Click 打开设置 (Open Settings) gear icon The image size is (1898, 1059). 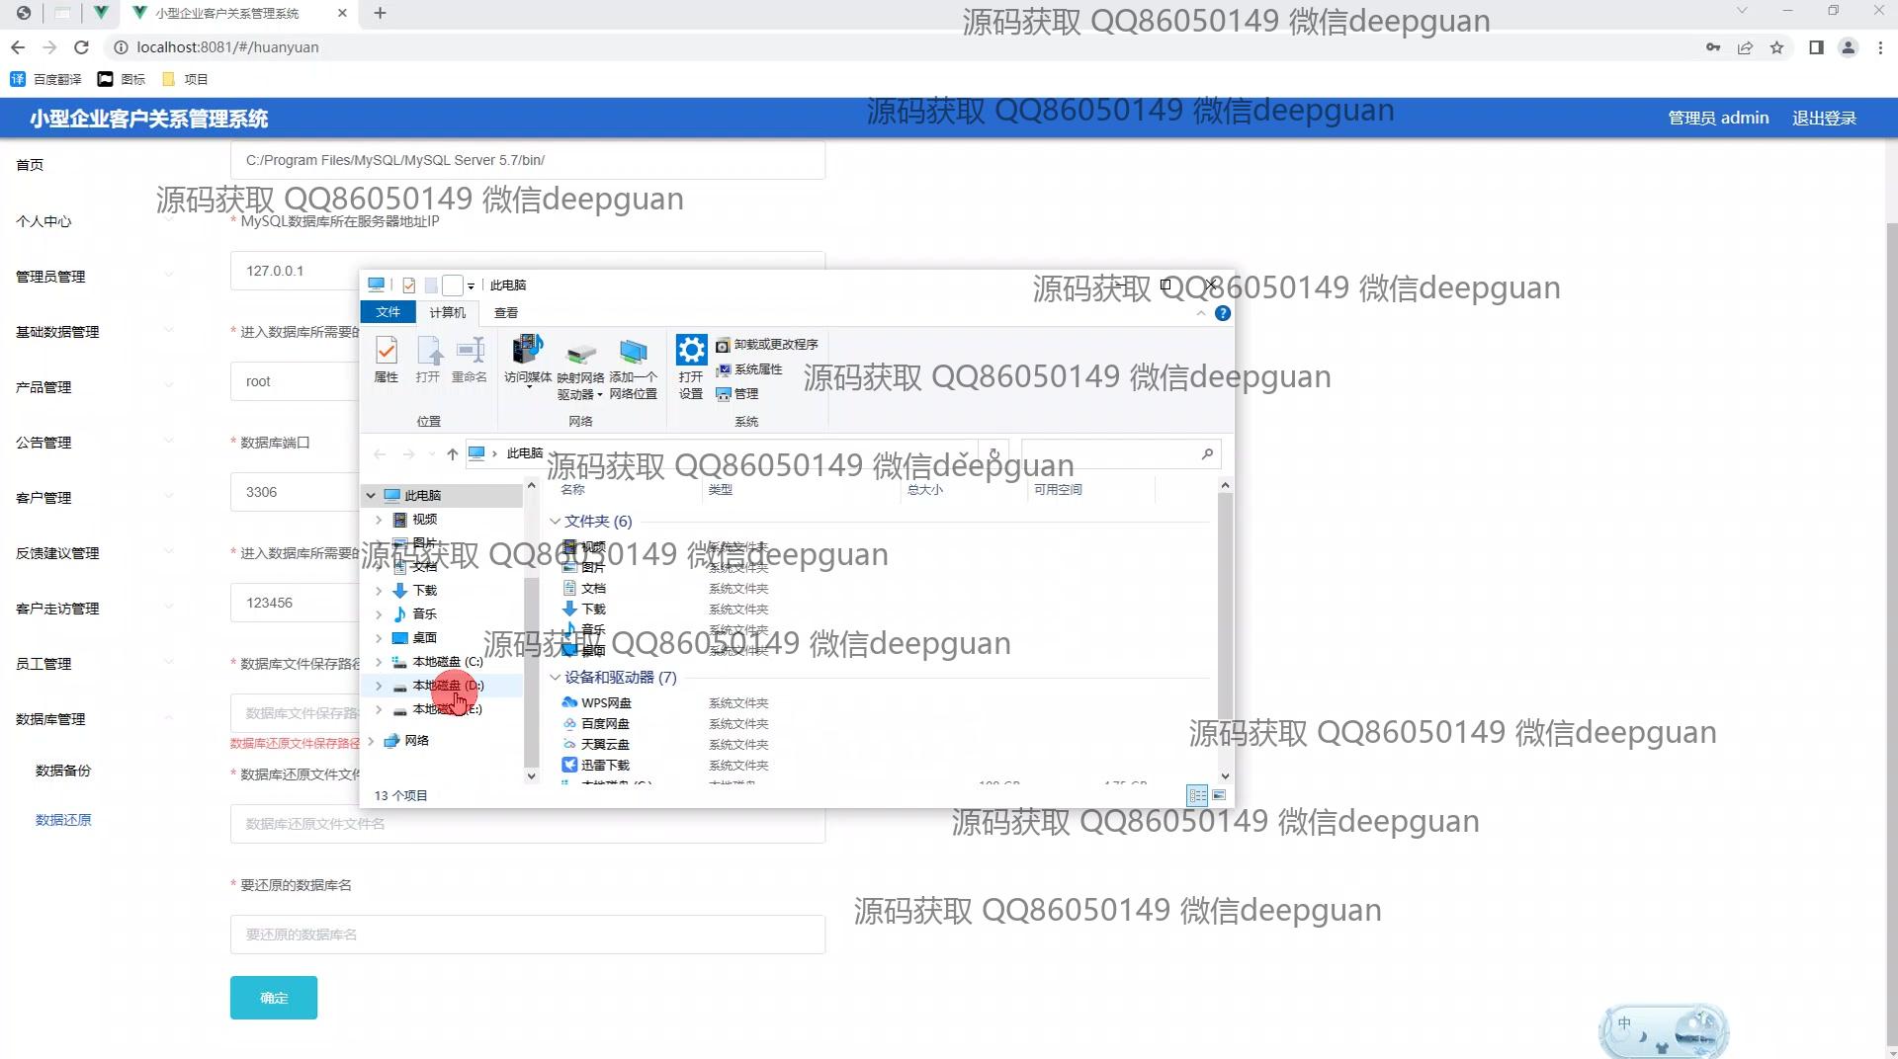pyautogui.click(x=691, y=367)
